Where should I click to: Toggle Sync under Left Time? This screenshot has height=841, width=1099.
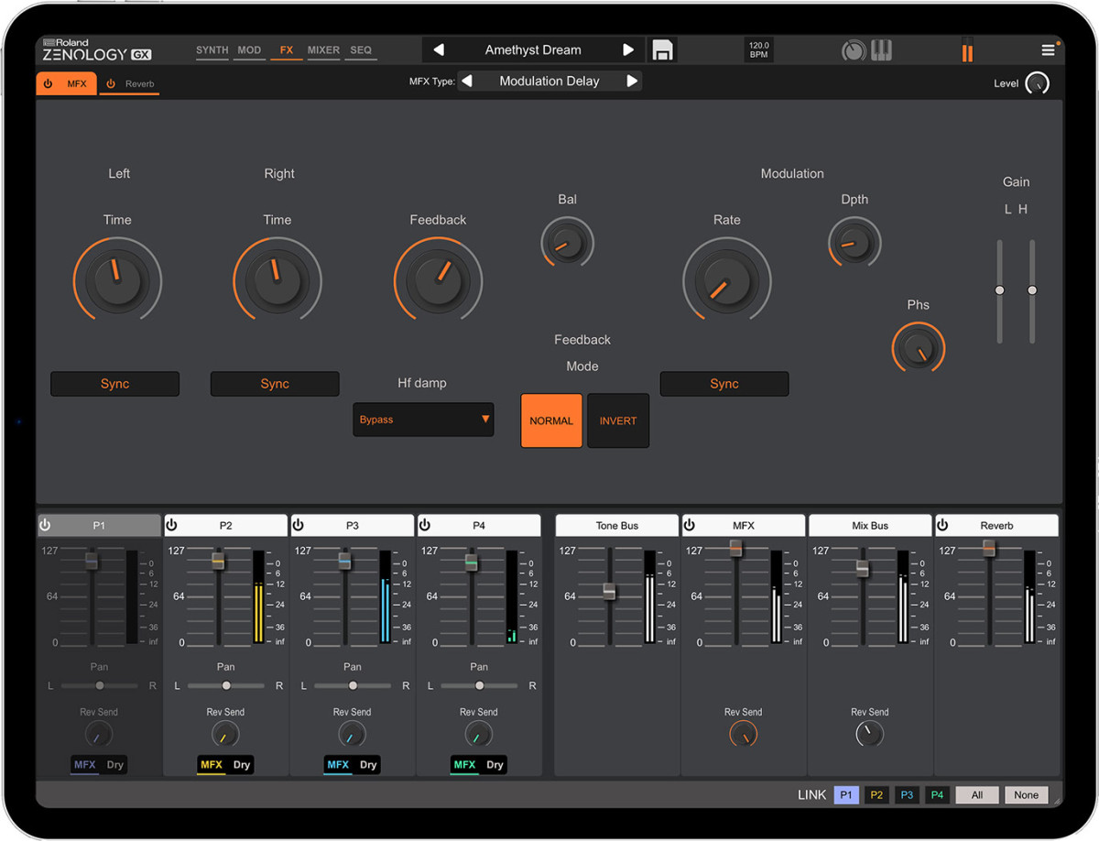tap(114, 384)
